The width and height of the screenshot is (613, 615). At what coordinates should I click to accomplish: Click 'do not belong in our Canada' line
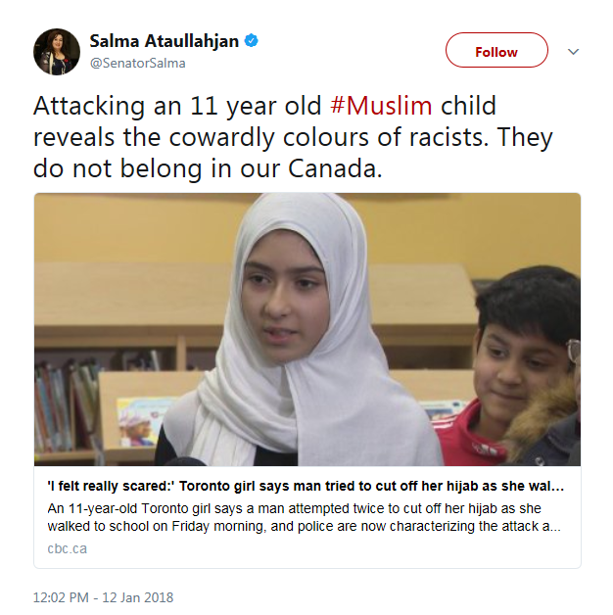(x=208, y=168)
